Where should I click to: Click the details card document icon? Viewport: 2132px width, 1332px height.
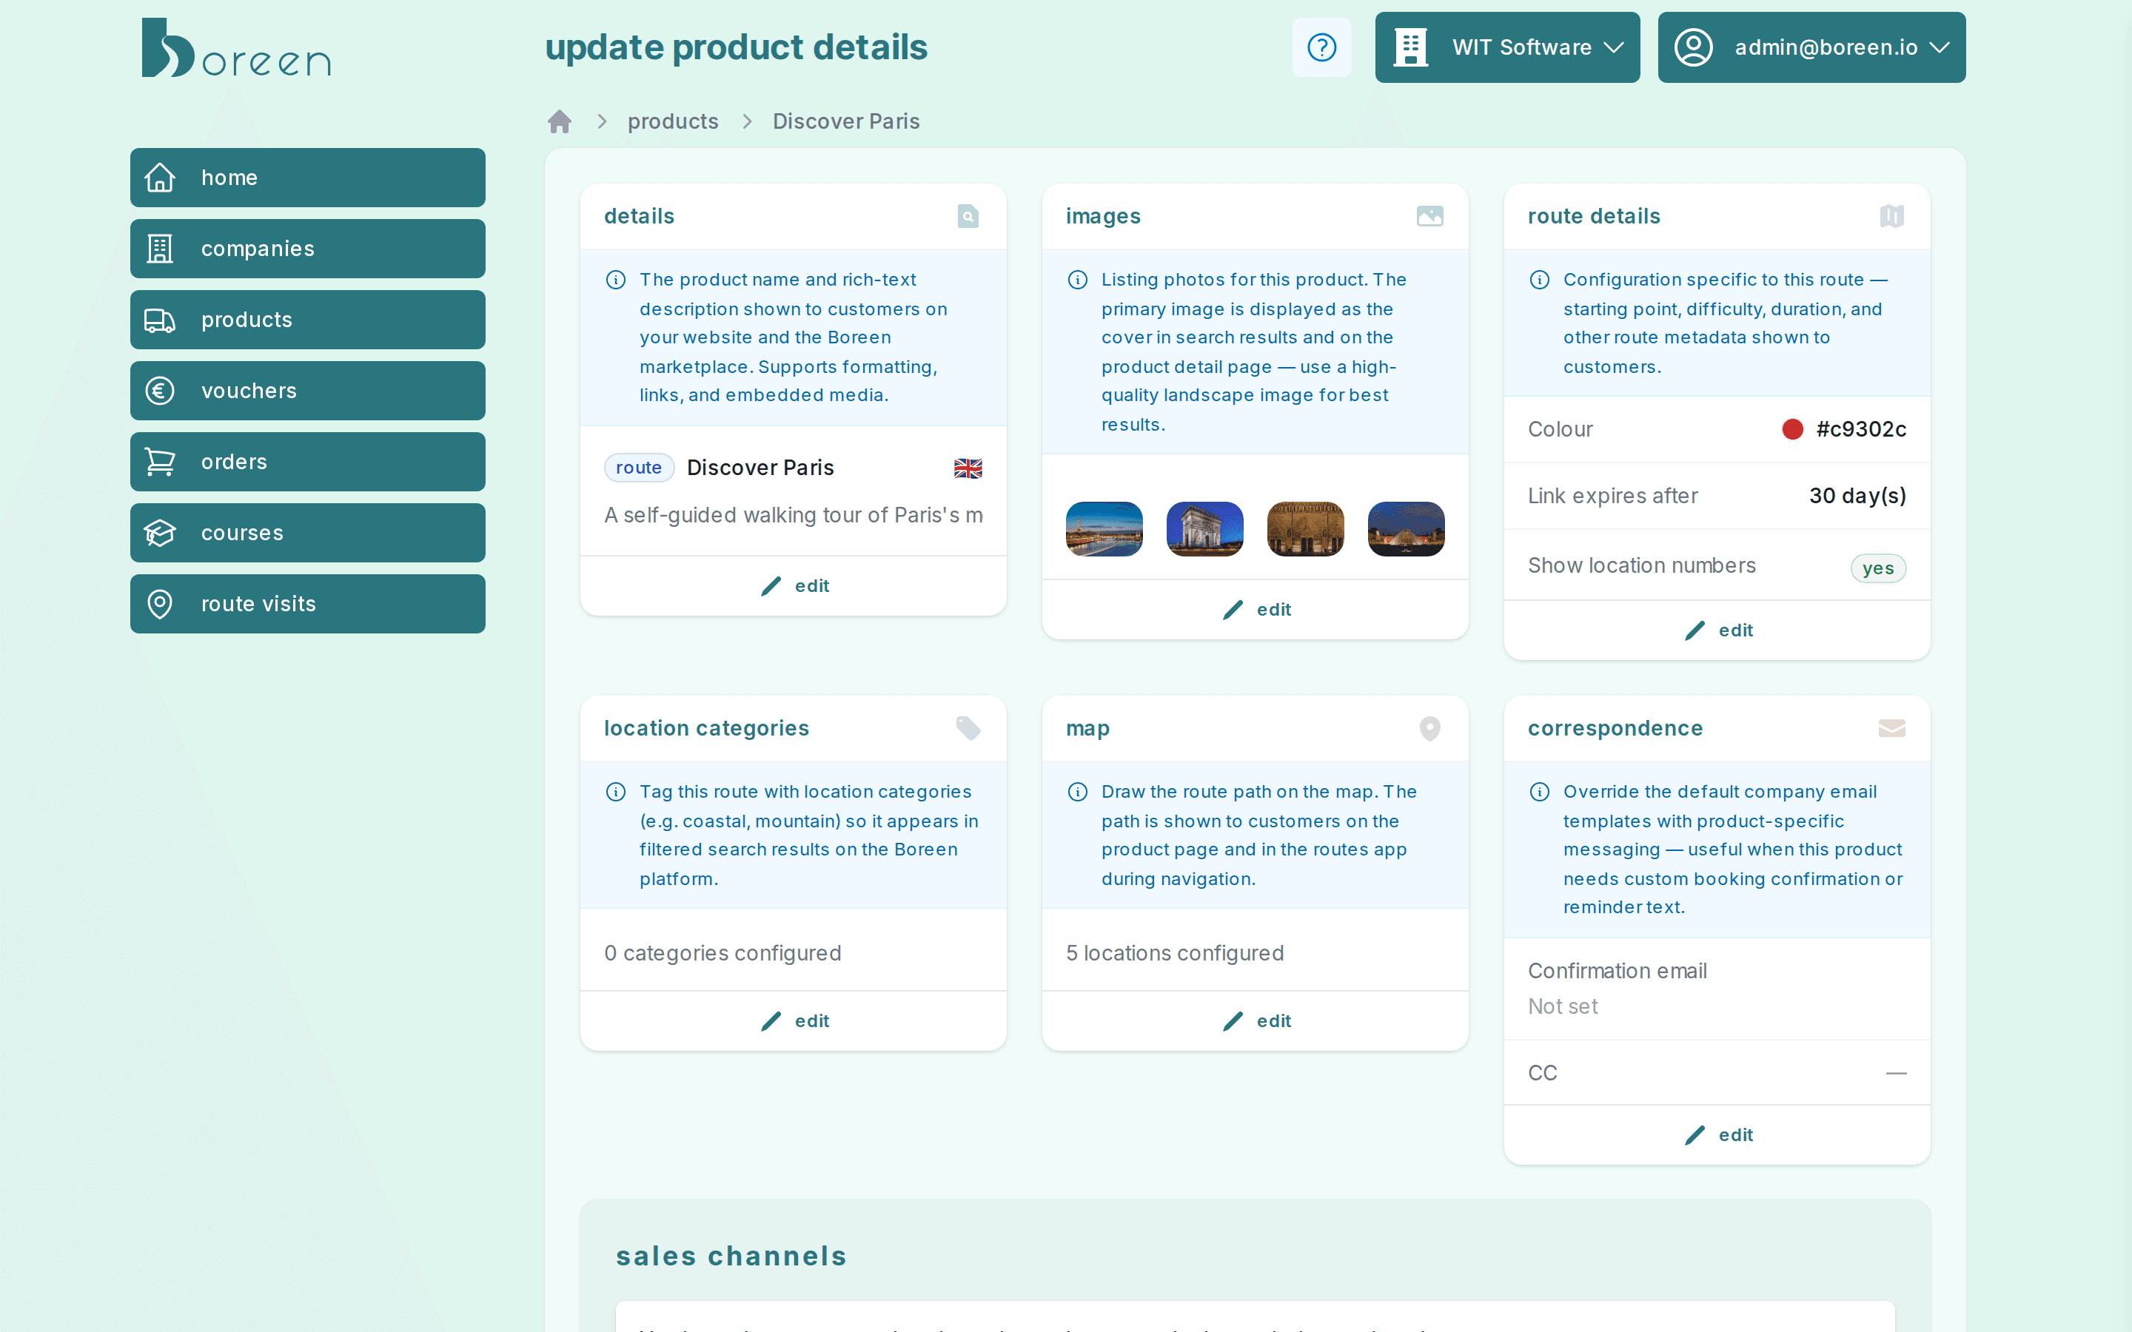968,216
